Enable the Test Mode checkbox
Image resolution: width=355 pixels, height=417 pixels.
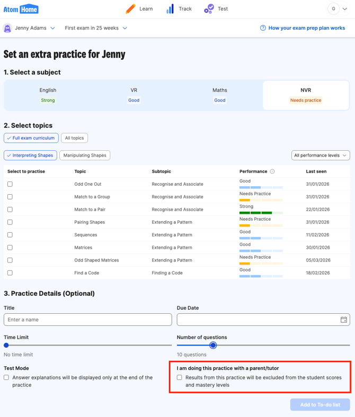6,378
